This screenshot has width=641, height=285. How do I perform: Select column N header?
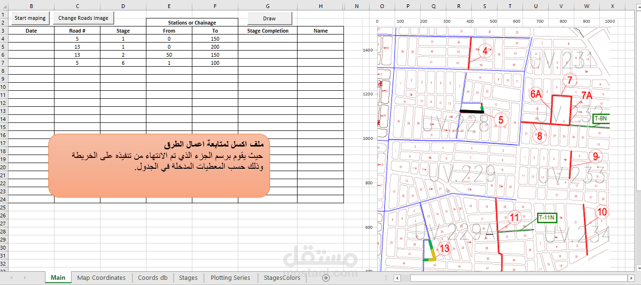357,6
